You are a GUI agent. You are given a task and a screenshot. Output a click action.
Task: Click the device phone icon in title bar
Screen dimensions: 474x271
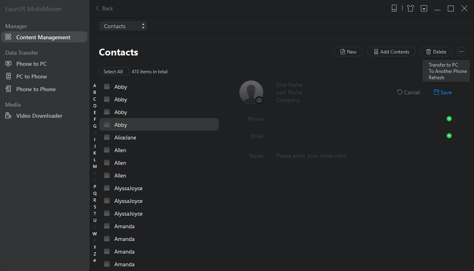394,8
